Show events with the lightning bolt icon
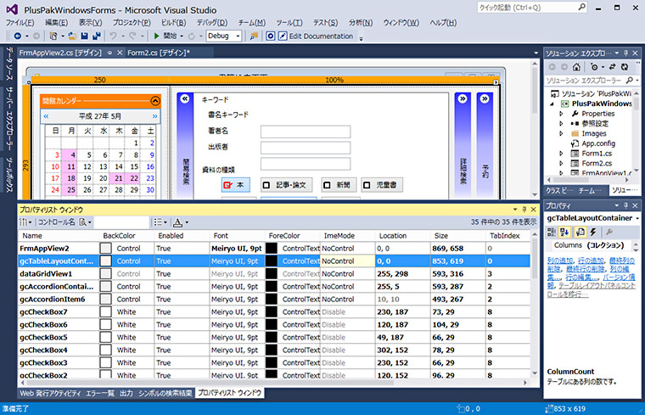This screenshot has height=415, width=645. pyautogui.click(x=593, y=233)
